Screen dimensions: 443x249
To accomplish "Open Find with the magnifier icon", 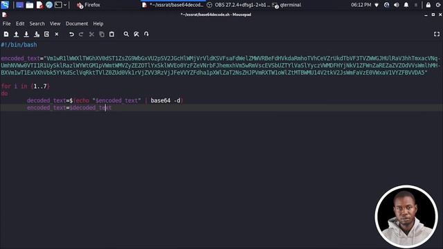I will 126,34.
